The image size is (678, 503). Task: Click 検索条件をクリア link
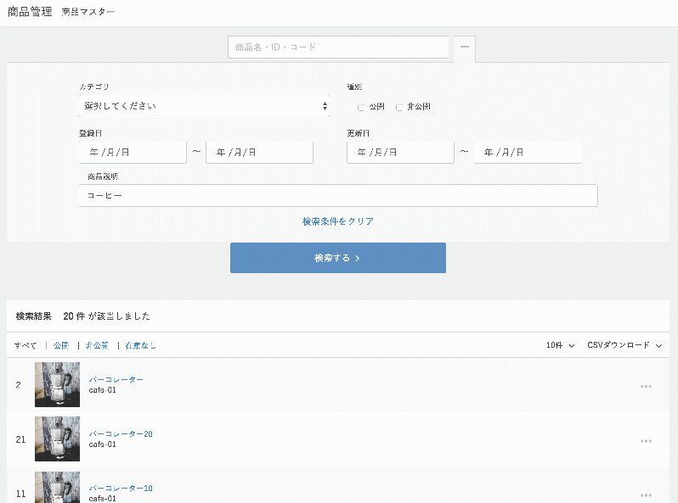pyautogui.click(x=337, y=221)
